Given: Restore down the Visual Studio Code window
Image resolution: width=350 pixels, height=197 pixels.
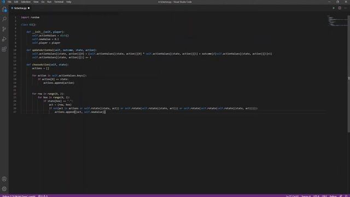Looking at the screenshot, I should coord(338,2).
